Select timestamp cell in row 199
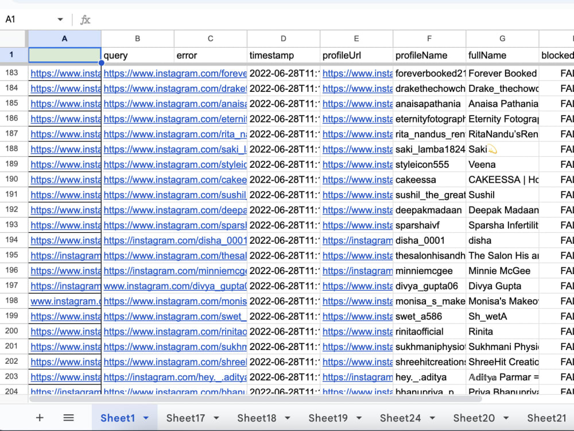The image size is (574, 431). coord(284,316)
